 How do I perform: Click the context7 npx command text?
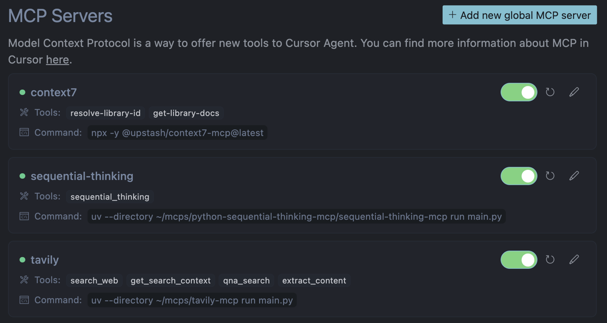[x=177, y=133]
